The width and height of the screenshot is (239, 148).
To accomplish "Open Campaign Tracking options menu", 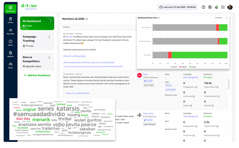I will [49, 37].
